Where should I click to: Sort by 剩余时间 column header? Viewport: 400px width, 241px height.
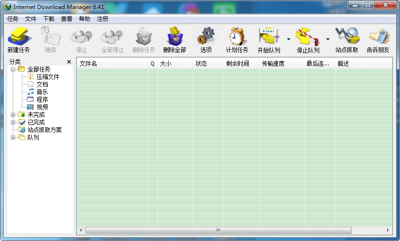(241, 63)
